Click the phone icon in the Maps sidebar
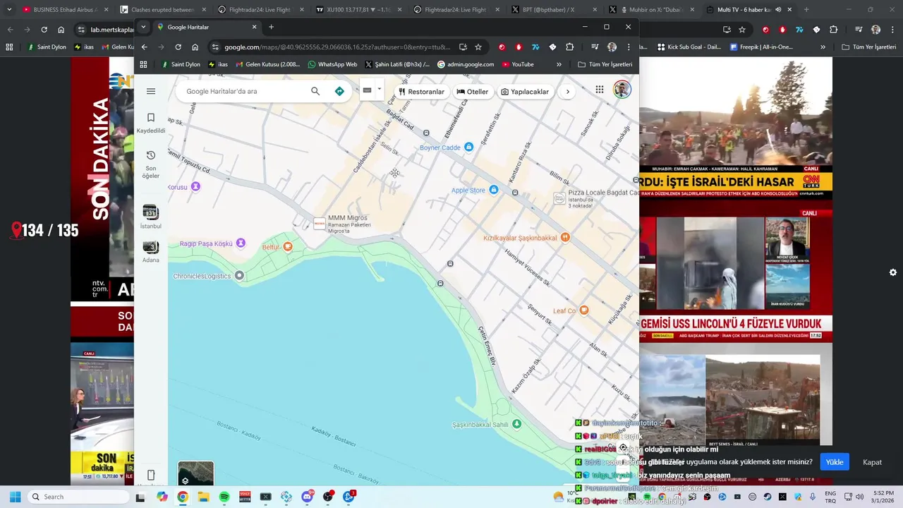 tap(151, 475)
